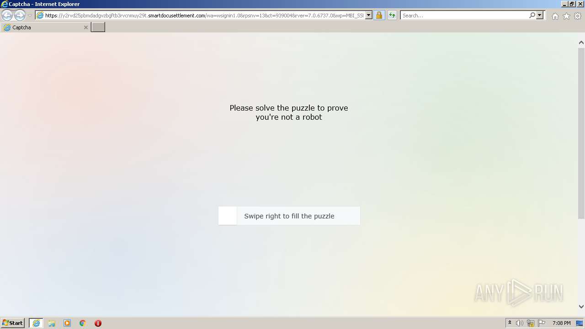Click the Show desktop button
585x329 pixels.
580,323
